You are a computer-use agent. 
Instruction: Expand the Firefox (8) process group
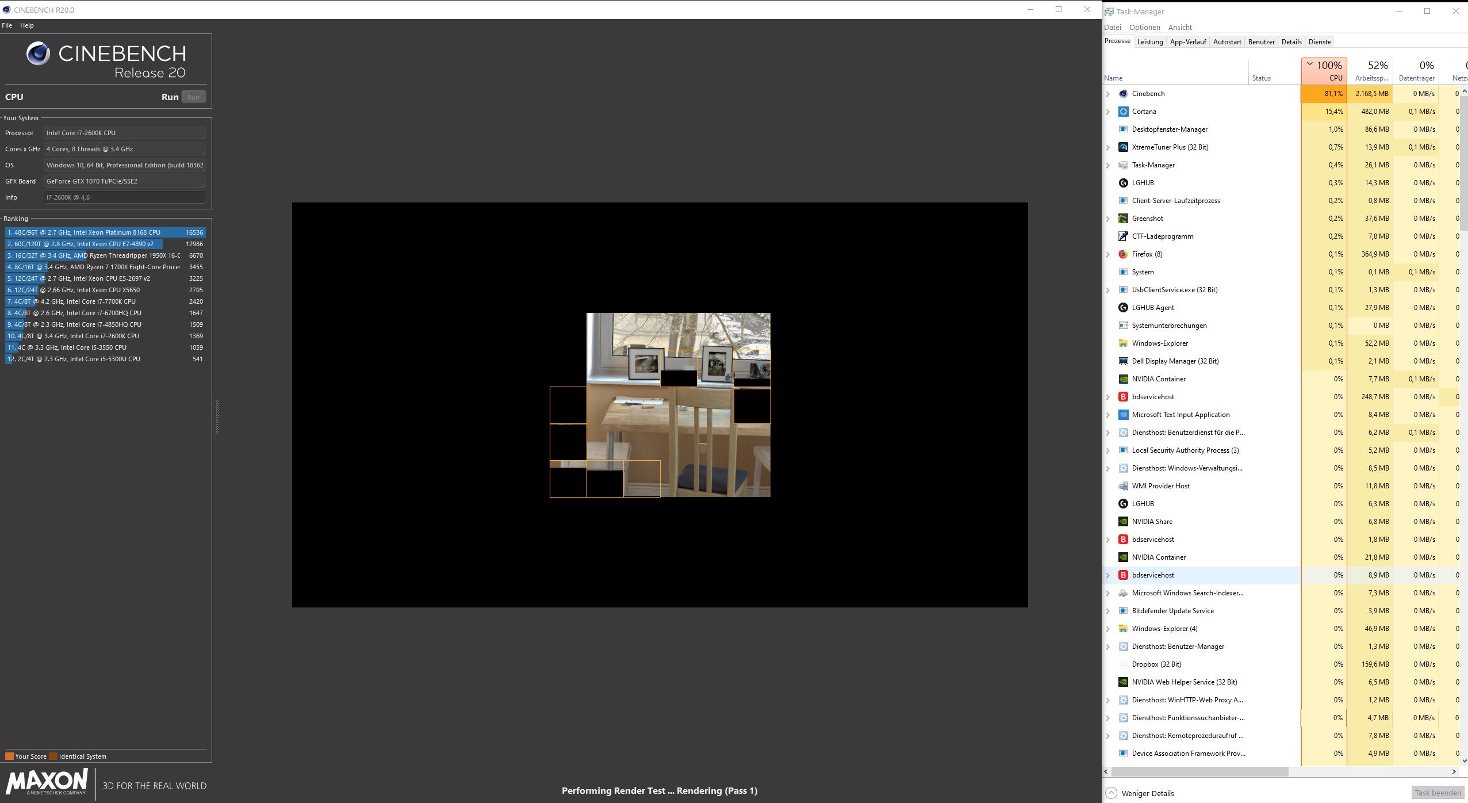tap(1108, 254)
